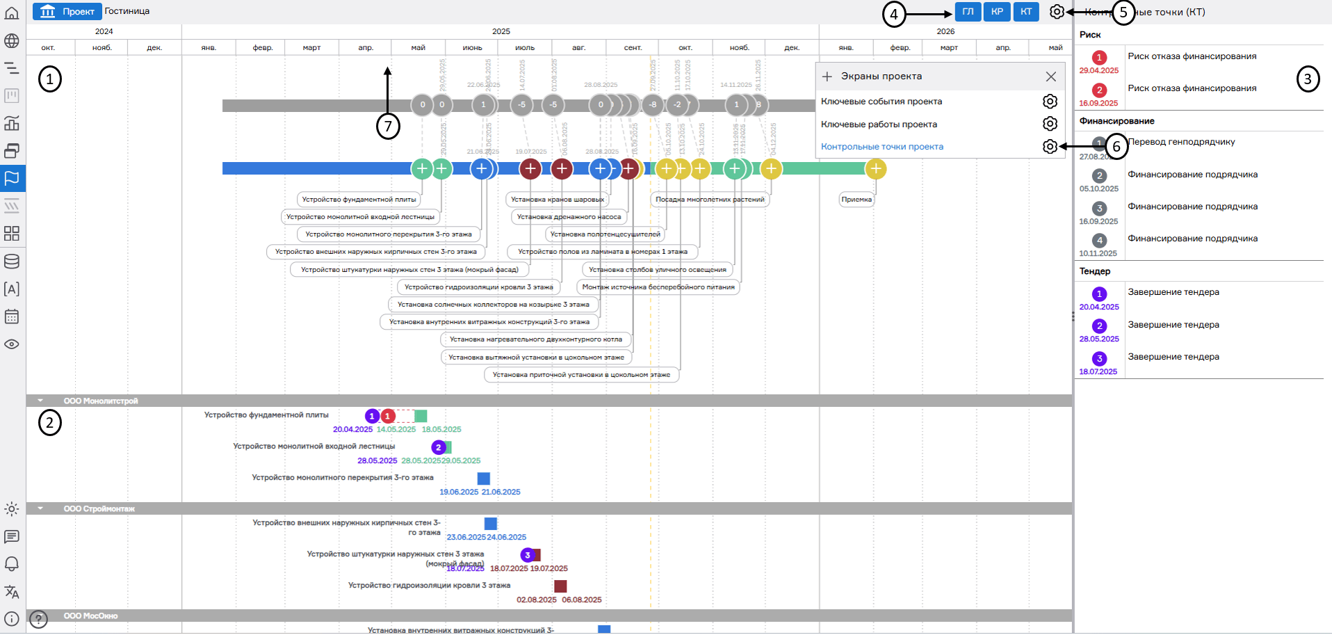This screenshot has height=635, width=1332.
Task: Toggle the eye visibility icon in sidebar
Action: 12,344
